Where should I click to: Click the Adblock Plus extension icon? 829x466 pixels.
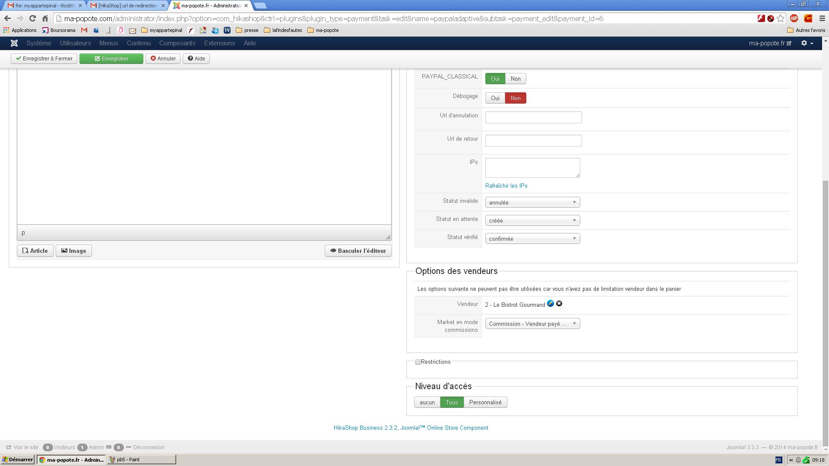click(794, 19)
